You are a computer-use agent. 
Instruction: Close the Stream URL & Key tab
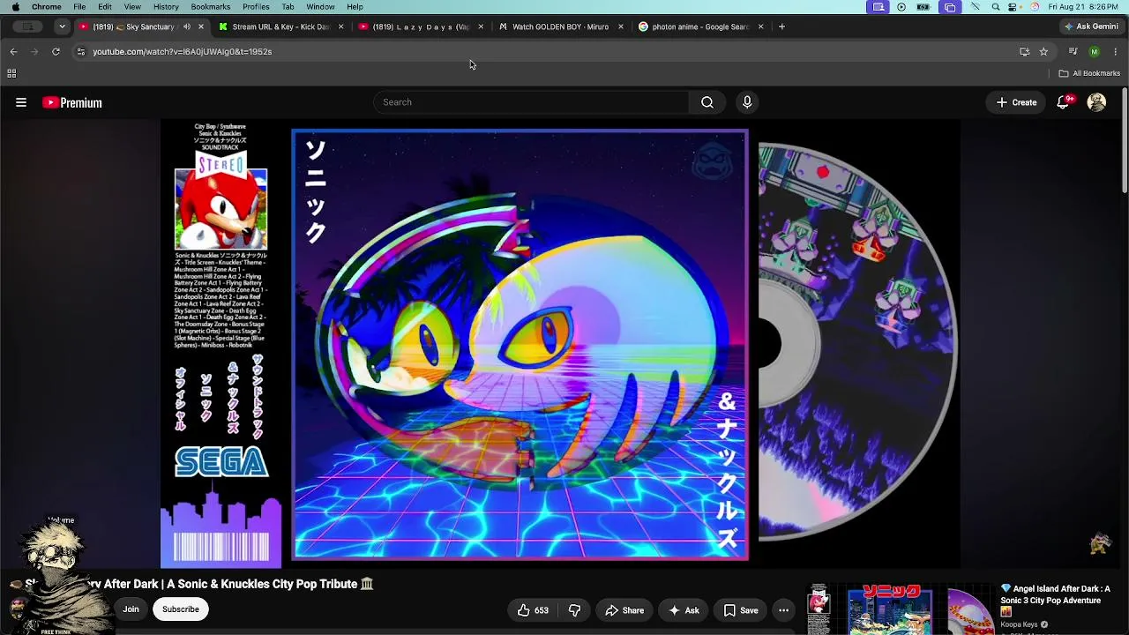click(x=340, y=26)
